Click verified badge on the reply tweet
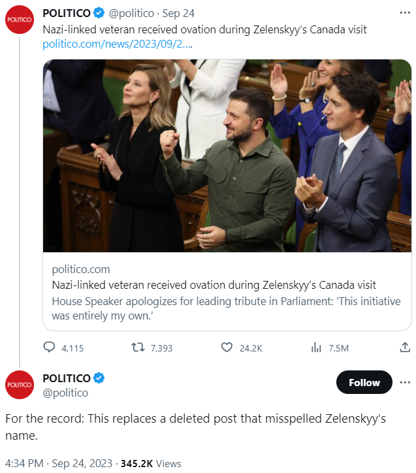416x473 pixels. (x=99, y=378)
